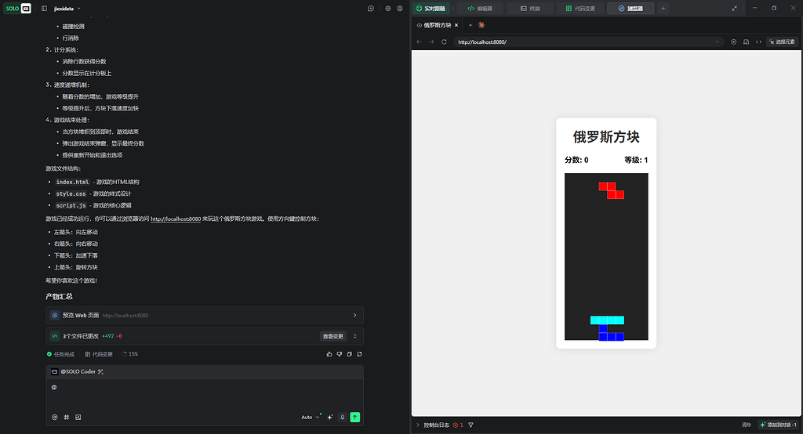Click the orange bug icon near tabs
This screenshot has width=803, height=434.
(x=481, y=24)
